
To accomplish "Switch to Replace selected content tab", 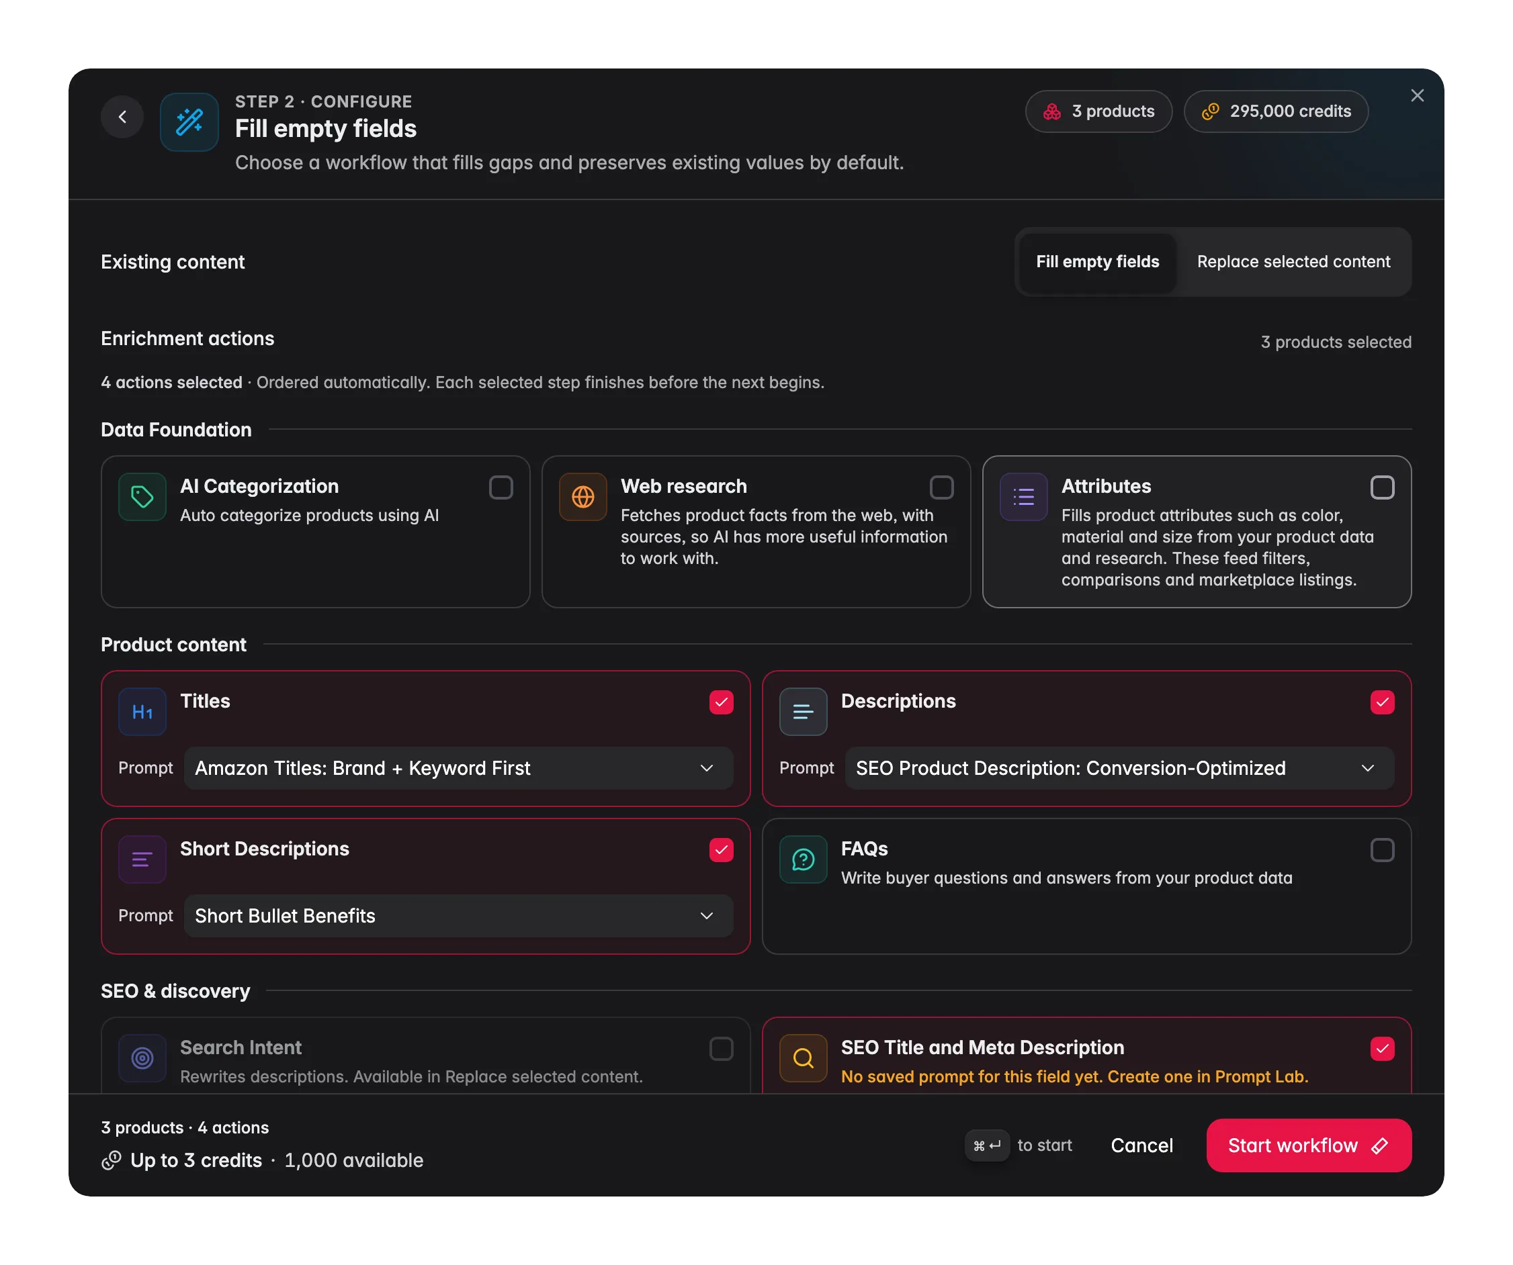I will (x=1293, y=262).
